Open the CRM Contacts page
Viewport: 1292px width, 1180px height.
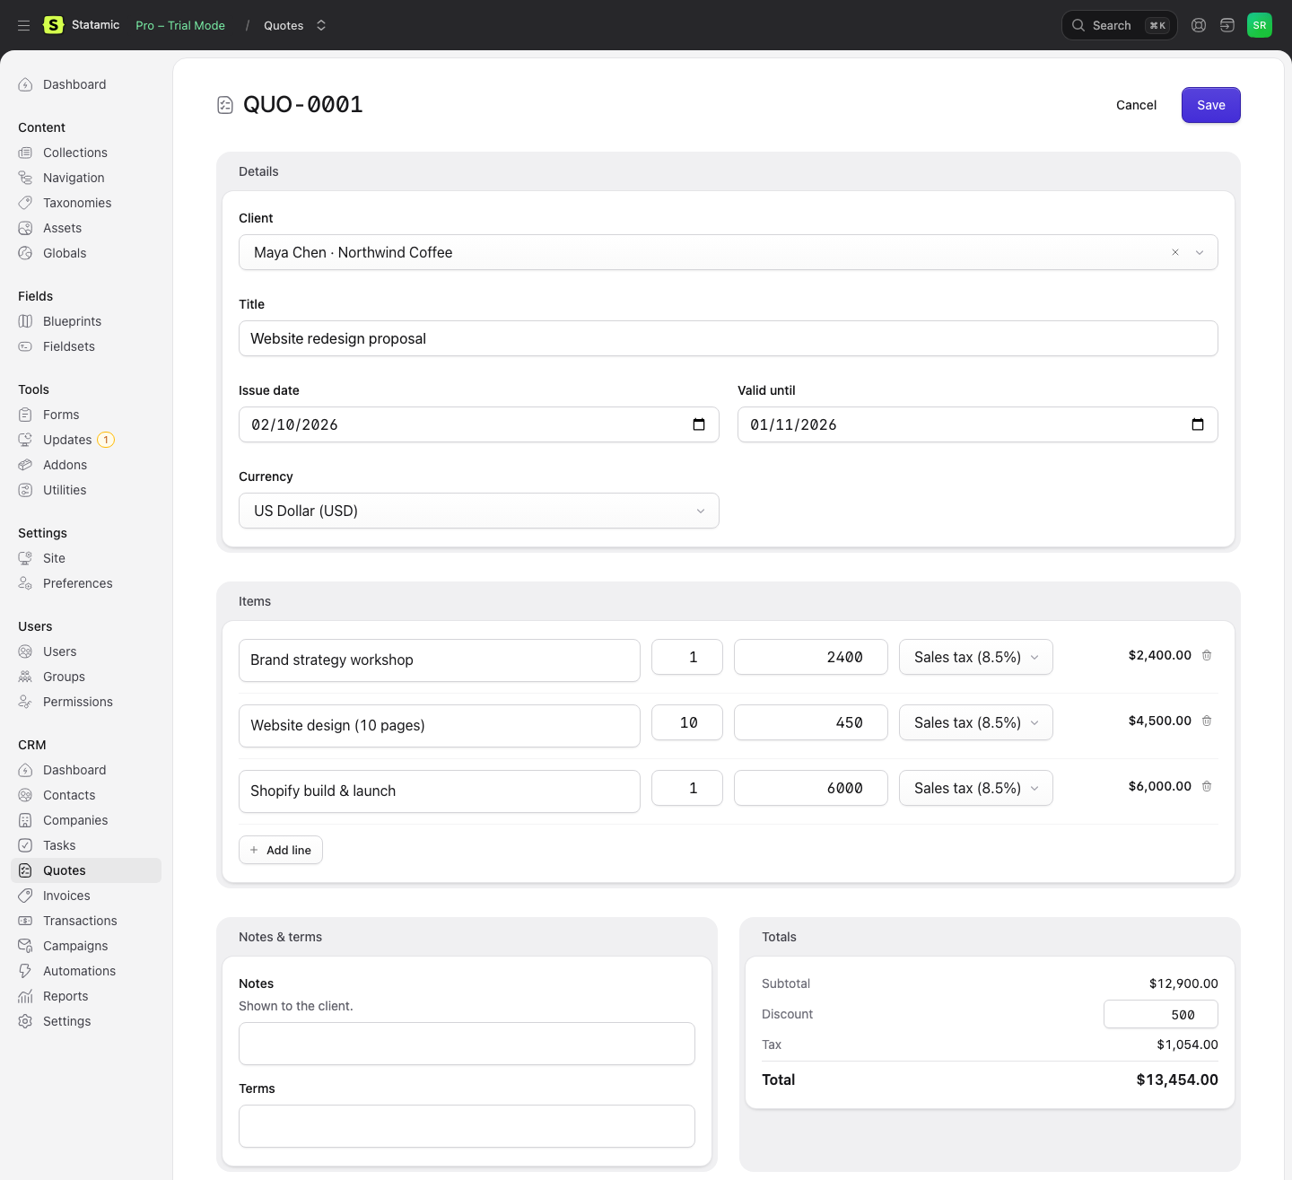(69, 795)
